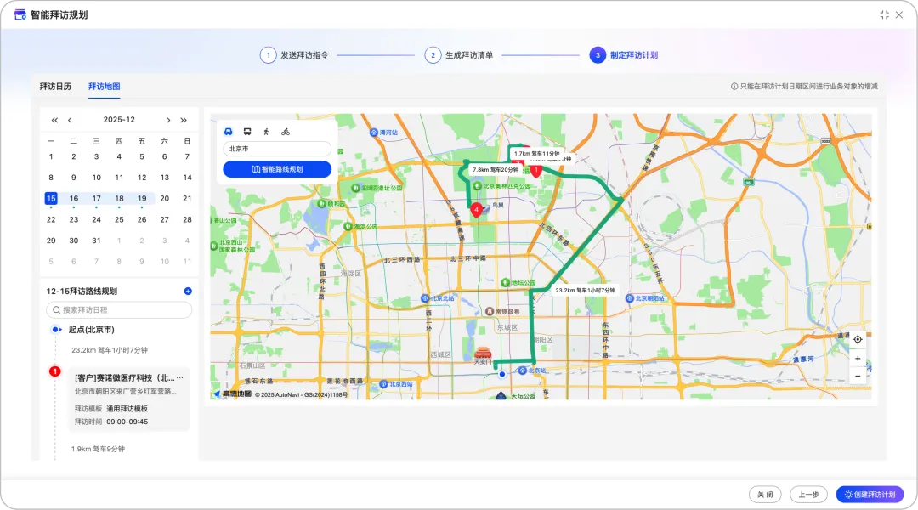The height and width of the screenshot is (510, 918).
Task: Click the map locate-me crosshair icon
Action: tap(858, 339)
